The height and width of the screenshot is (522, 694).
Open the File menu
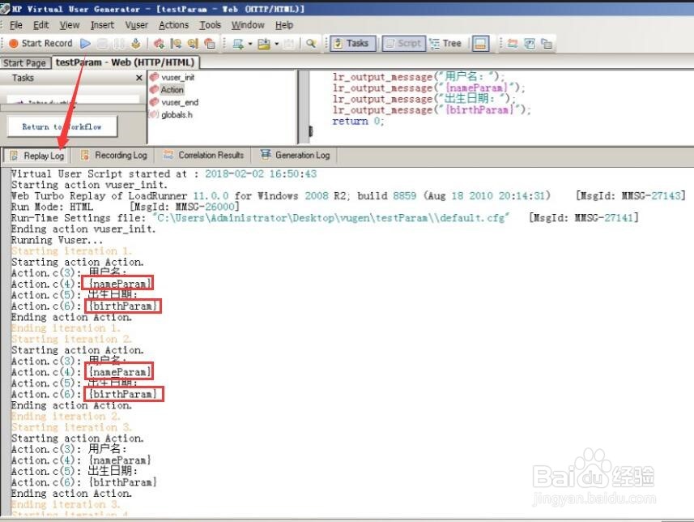(16, 25)
